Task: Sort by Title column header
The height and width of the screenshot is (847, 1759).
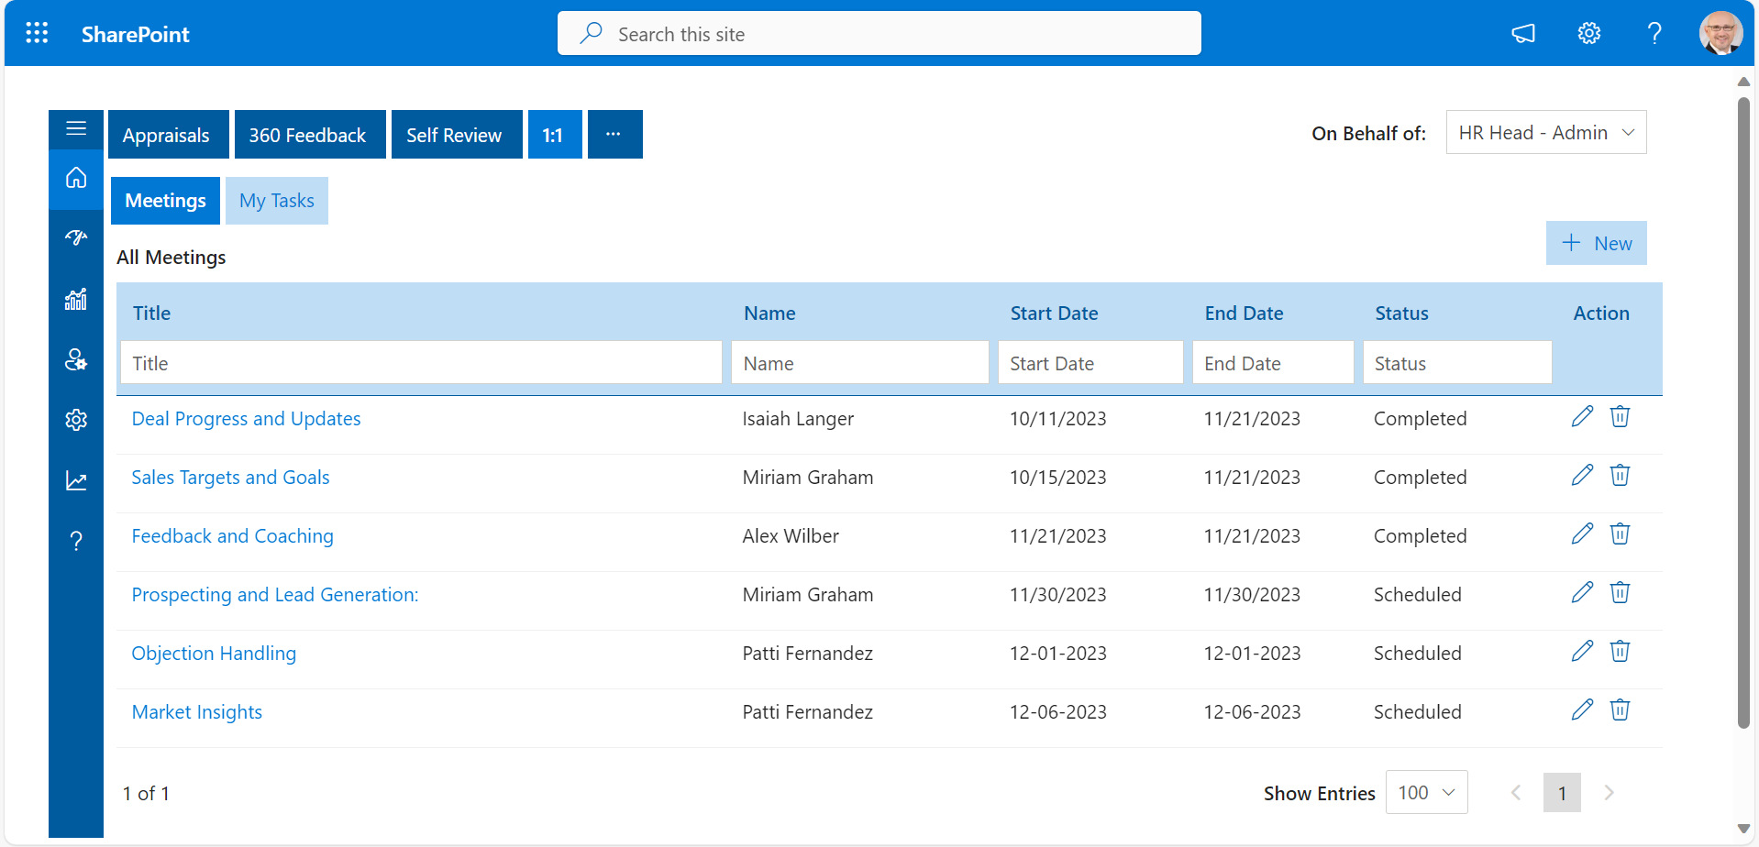Action: pyautogui.click(x=151, y=313)
